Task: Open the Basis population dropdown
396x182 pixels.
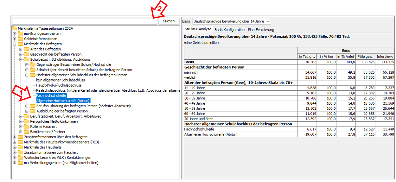Action: 232,21
